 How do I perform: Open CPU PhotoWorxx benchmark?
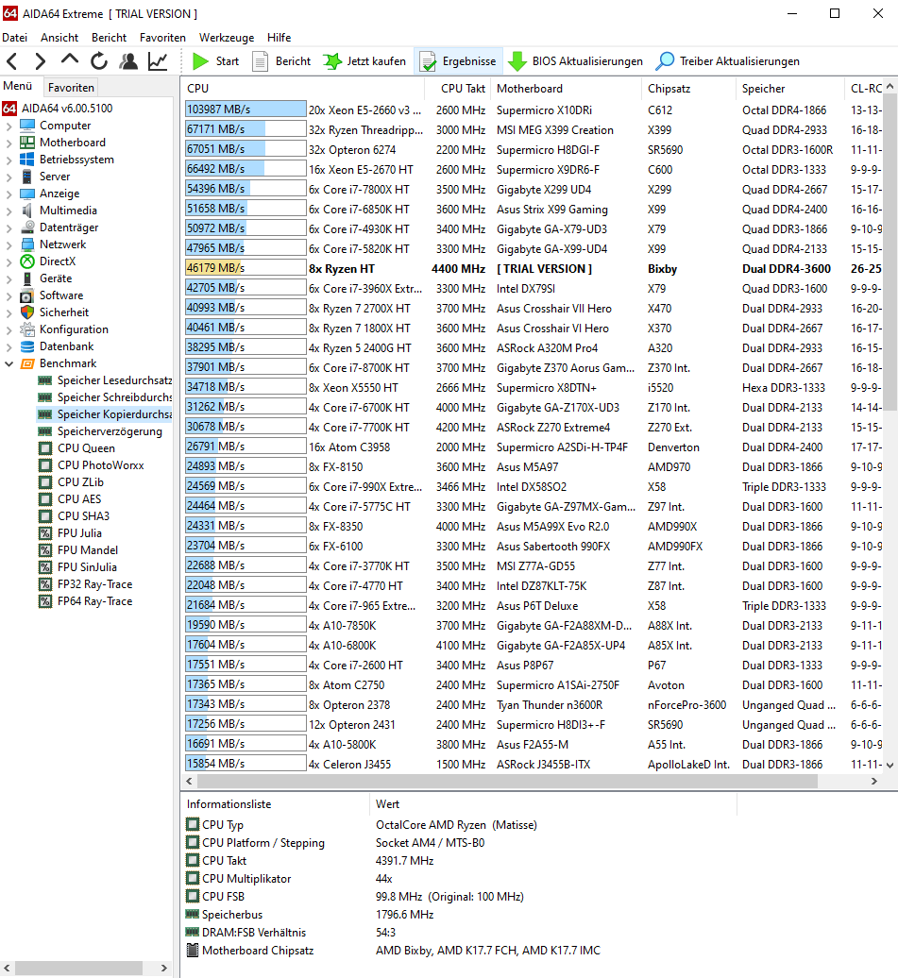[100, 465]
